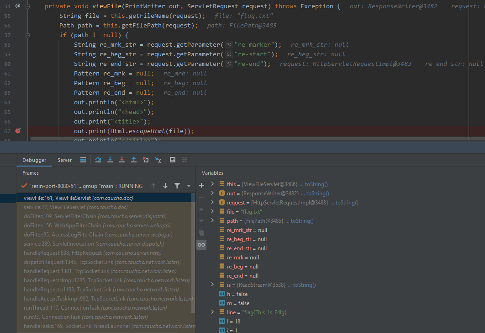Click code line 67 out.print(Html.escapeHtml(file))
Viewport: 485px width, 333px height.
[134, 131]
